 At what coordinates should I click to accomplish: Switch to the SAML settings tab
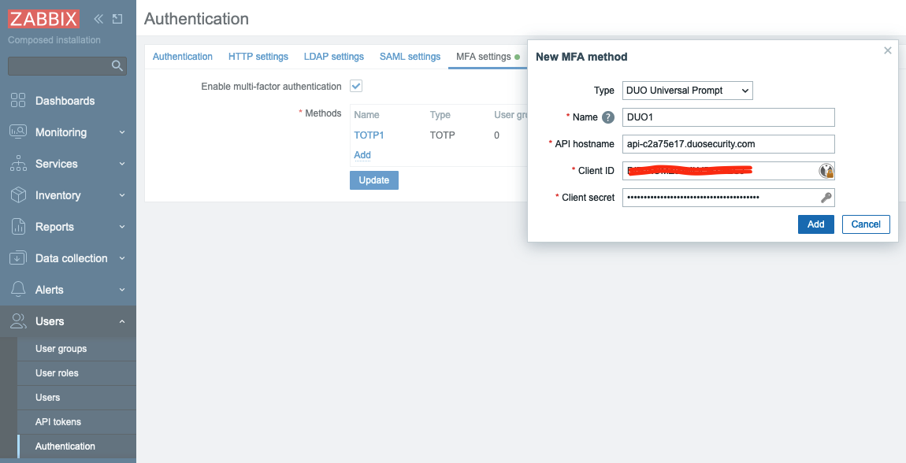(410, 57)
